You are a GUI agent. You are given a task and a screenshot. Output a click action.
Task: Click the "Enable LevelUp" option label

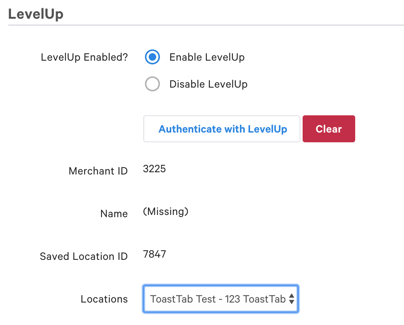coord(207,57)
